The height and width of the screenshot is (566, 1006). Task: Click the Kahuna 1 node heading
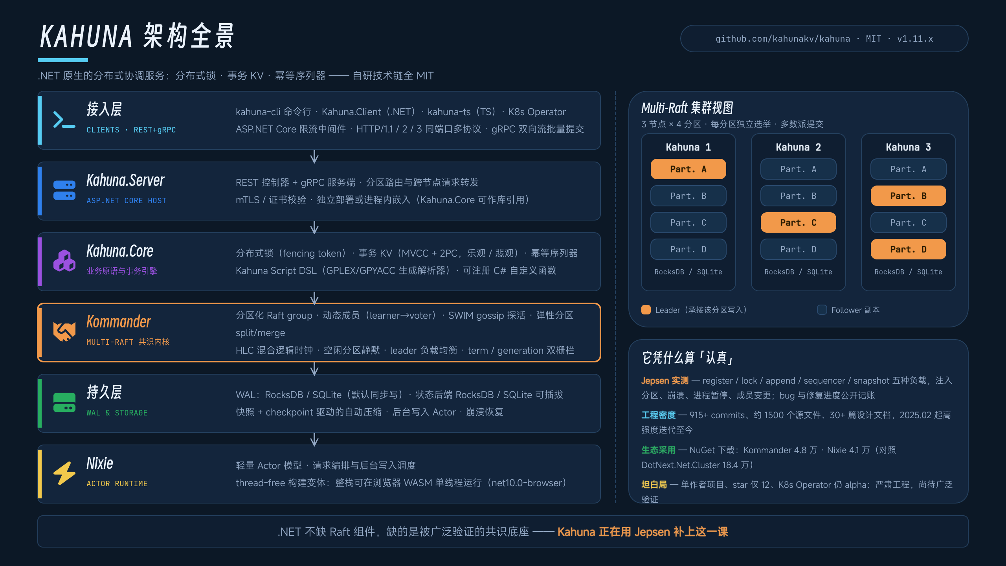(688, 147)
